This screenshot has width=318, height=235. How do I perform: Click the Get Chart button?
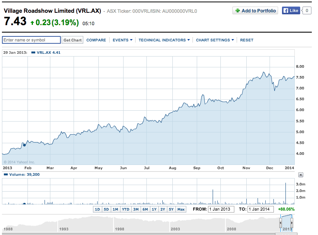coord(72,40)
